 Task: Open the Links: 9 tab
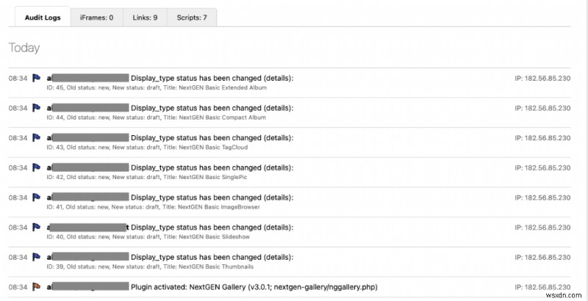tap(145, 17)
